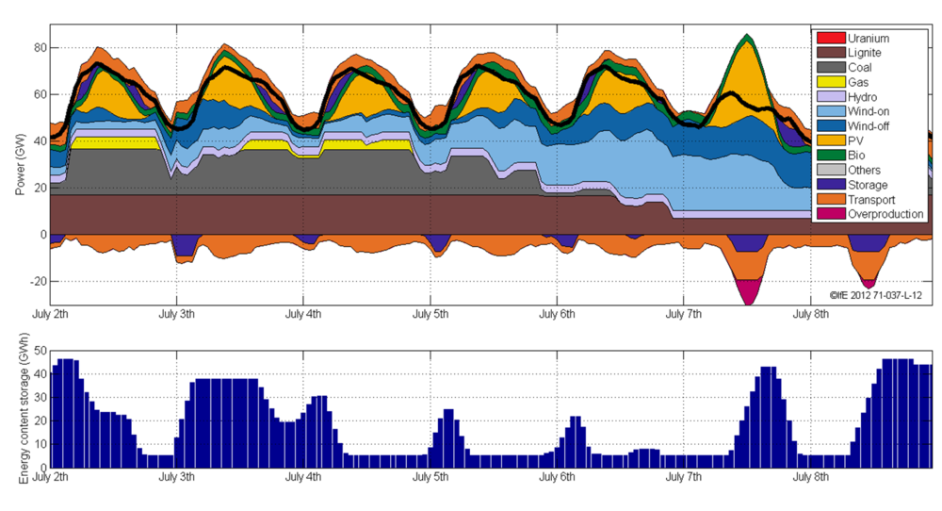Select the Lignite legend label

(865, 53)
